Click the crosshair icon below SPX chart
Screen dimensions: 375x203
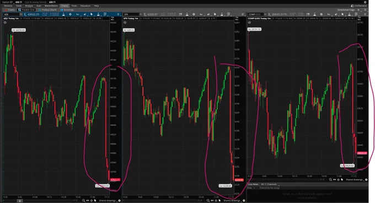(x=216, y=200)
